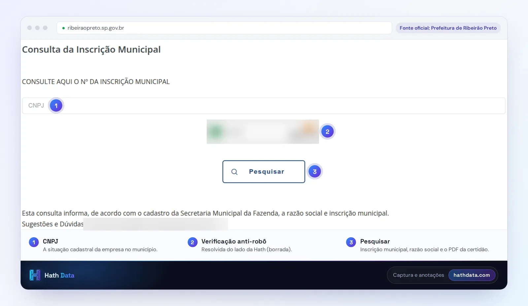Click the legend text 'A situação cadastral da empresa no município.'

(x=100, y=250)
